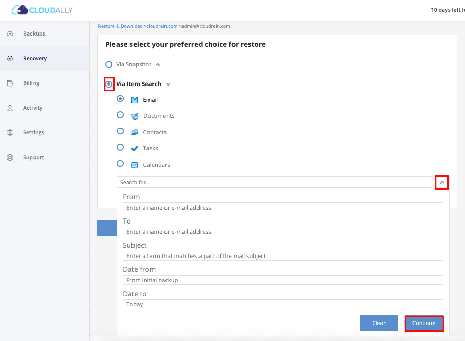This screenshot has width=465, height=341.
Task: Open Settings from the sidebar
Action: click(44, 132)
